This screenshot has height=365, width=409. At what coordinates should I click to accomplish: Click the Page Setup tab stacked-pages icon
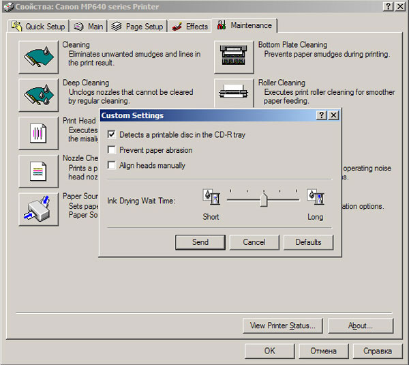tap(117, 26)
